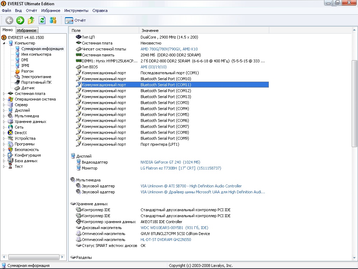Select EVEREST v4.60.1500 root item
This screenshot has height=269, width=358.
(26, 37)
